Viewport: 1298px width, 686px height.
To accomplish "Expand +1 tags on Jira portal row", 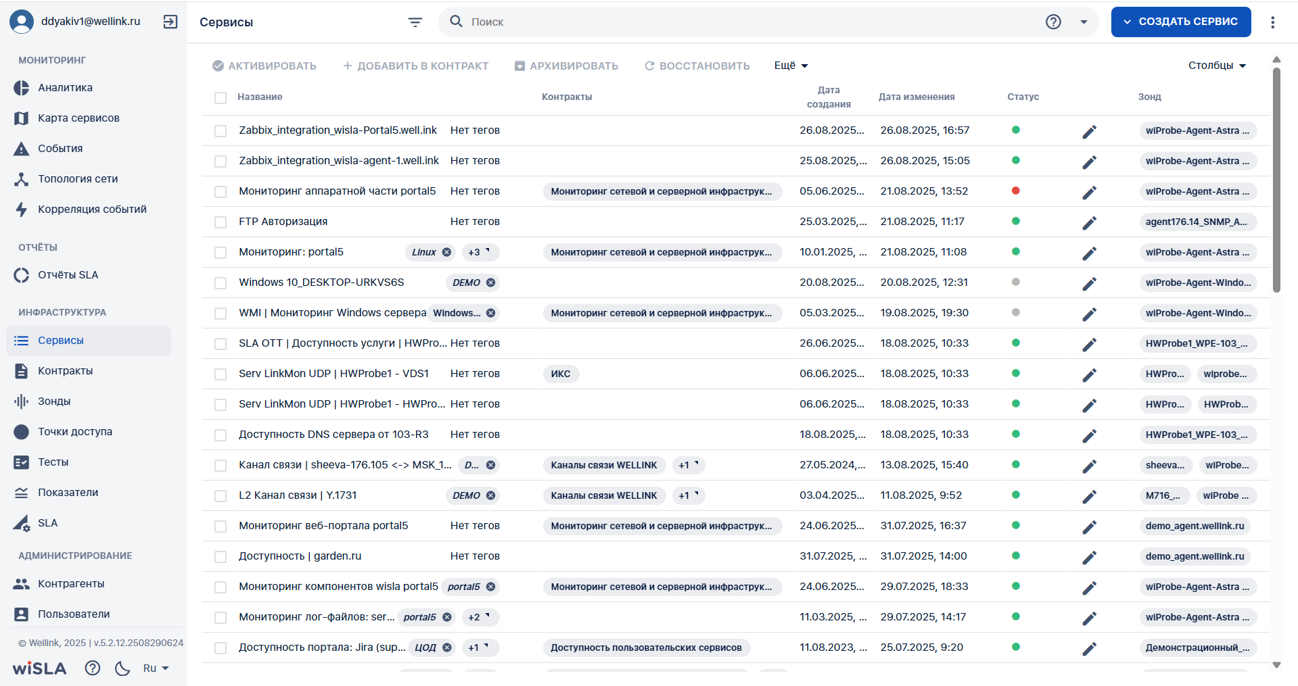I will click(x=481, y=647).
